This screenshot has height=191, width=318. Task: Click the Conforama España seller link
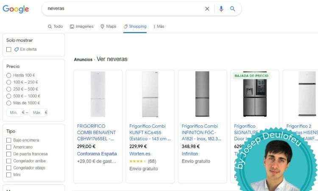(97, 154)
